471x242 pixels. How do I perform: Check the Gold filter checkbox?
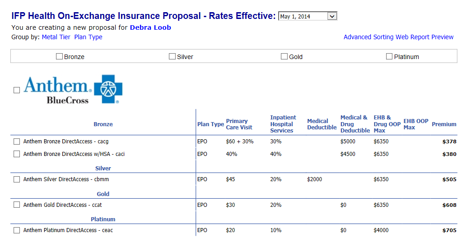pyautogui.click(x=284, y=56)
